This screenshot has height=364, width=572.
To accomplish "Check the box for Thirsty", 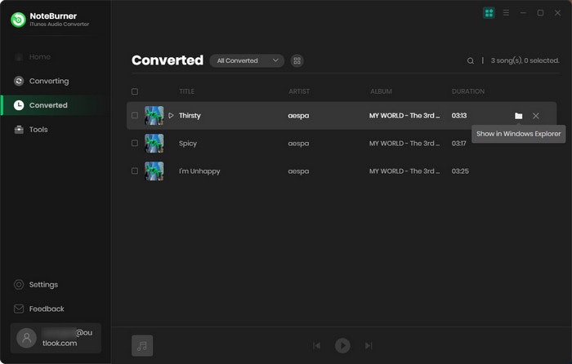I will click(135, 116).
